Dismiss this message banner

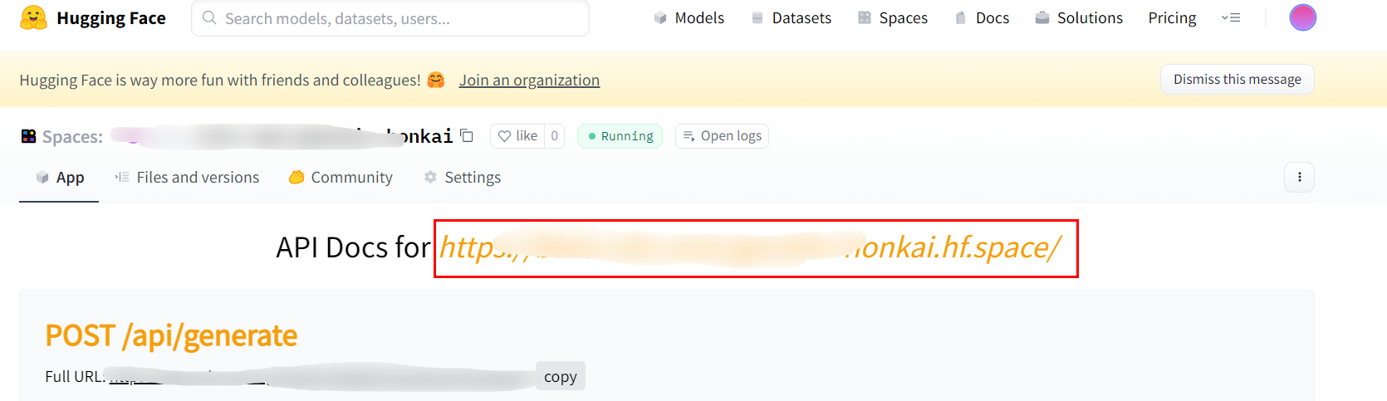pyautogui.click(x=1237, y=80)
